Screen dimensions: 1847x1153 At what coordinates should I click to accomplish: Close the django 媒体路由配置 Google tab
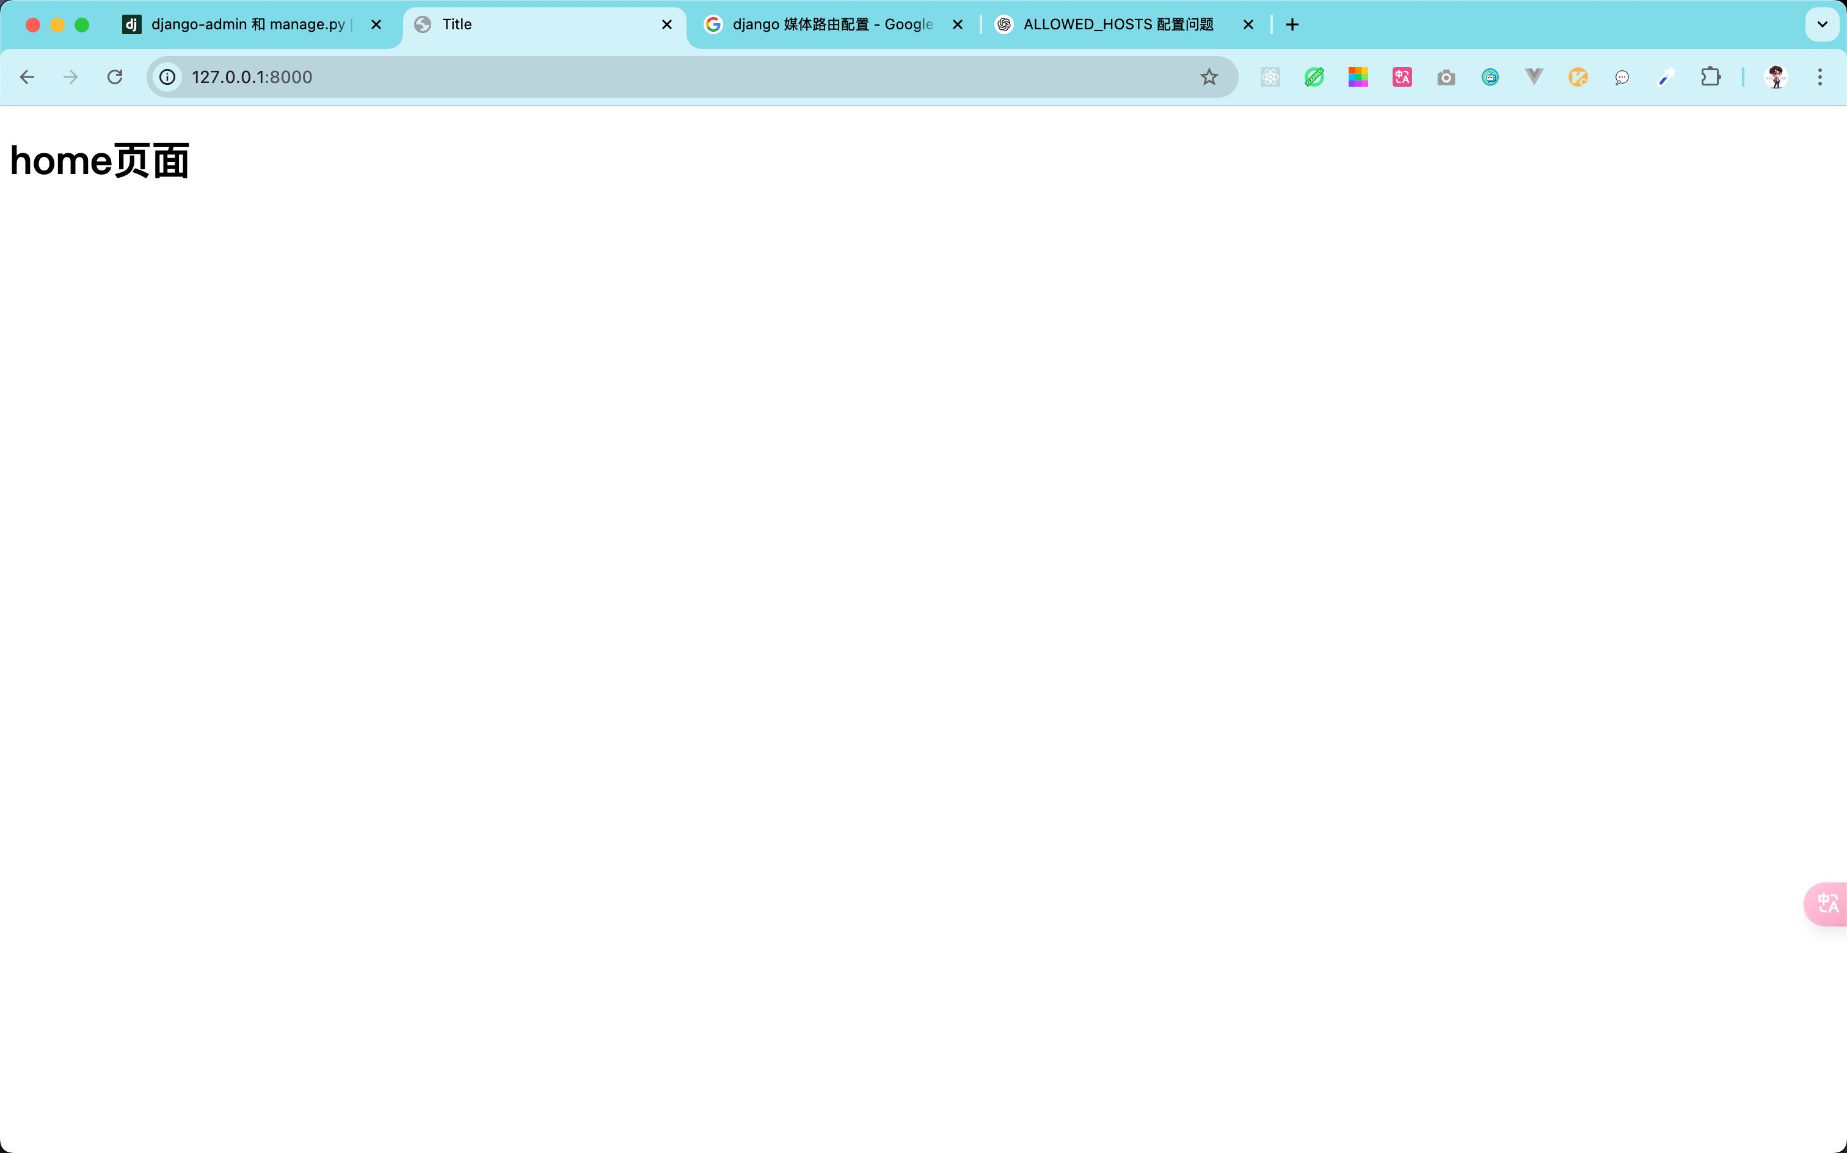coord(958,24)
